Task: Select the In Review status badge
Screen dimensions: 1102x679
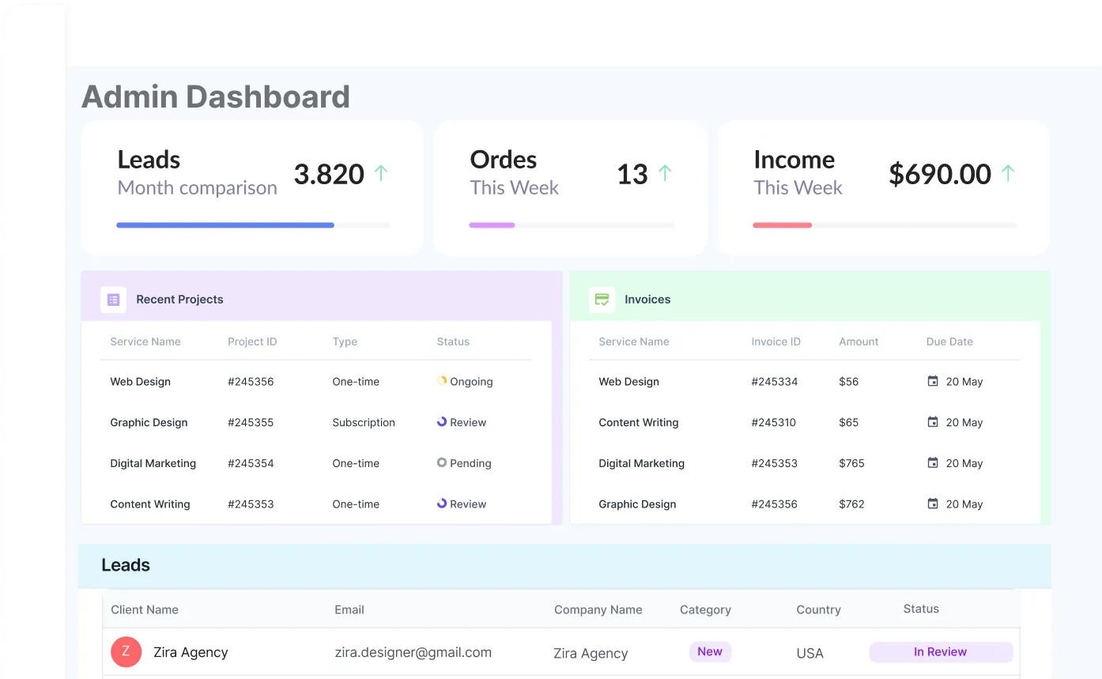Action: [x=940, y=652]
